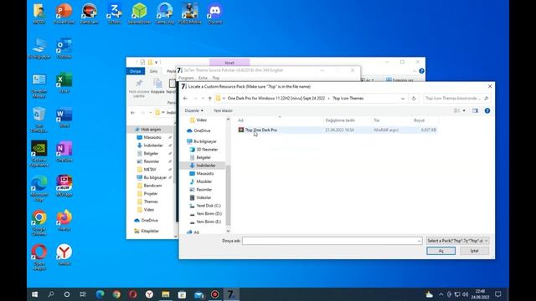Open the Yandex desktop shortcut
Viewport: 536px width, 301px height.
coord(64,255)
